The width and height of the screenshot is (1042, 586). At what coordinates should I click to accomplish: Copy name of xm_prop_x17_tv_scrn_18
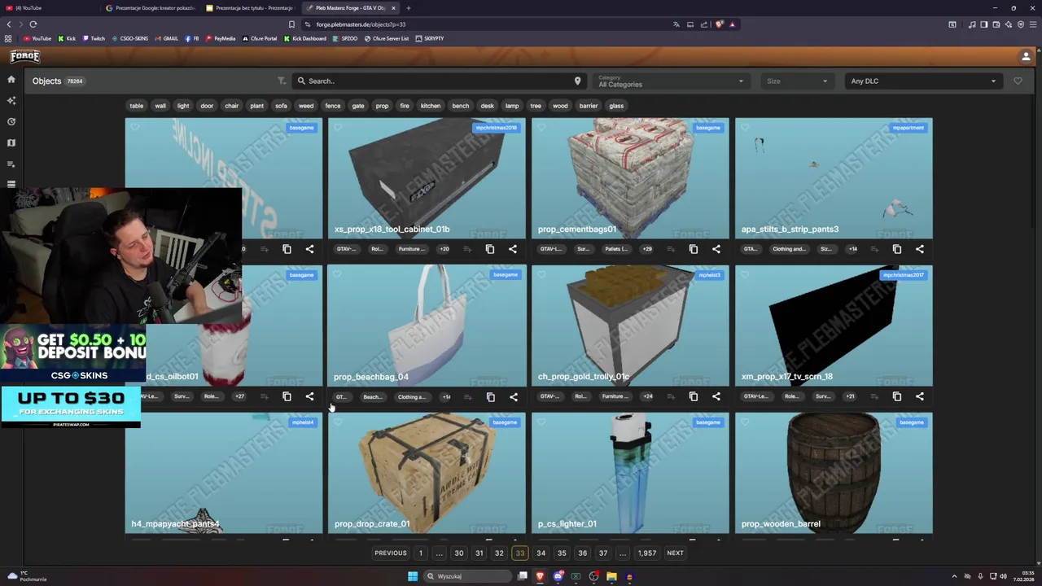pyautogui.click(x=897, y=396)
